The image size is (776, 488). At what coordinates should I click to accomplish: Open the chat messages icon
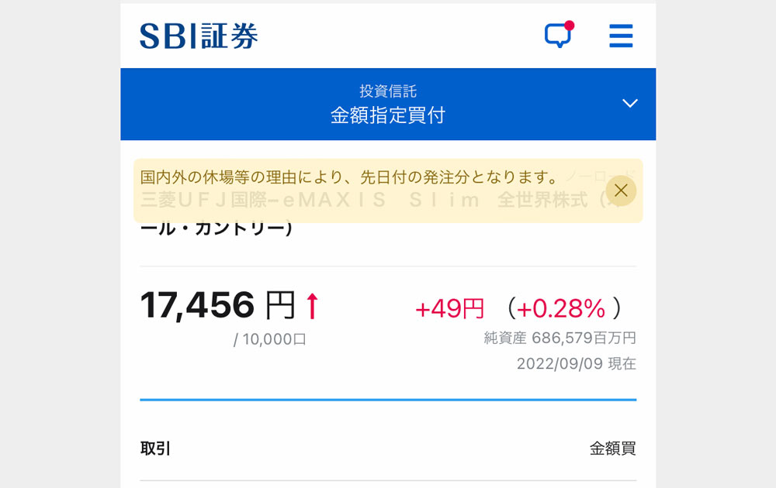click(x=558, y=36)
